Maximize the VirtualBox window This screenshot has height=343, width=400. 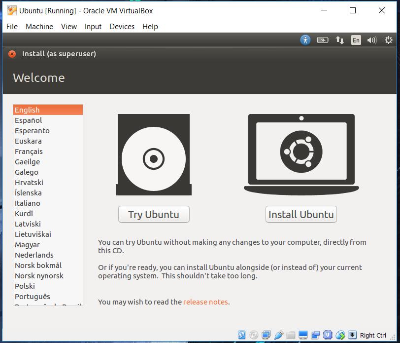click(353, 10)
